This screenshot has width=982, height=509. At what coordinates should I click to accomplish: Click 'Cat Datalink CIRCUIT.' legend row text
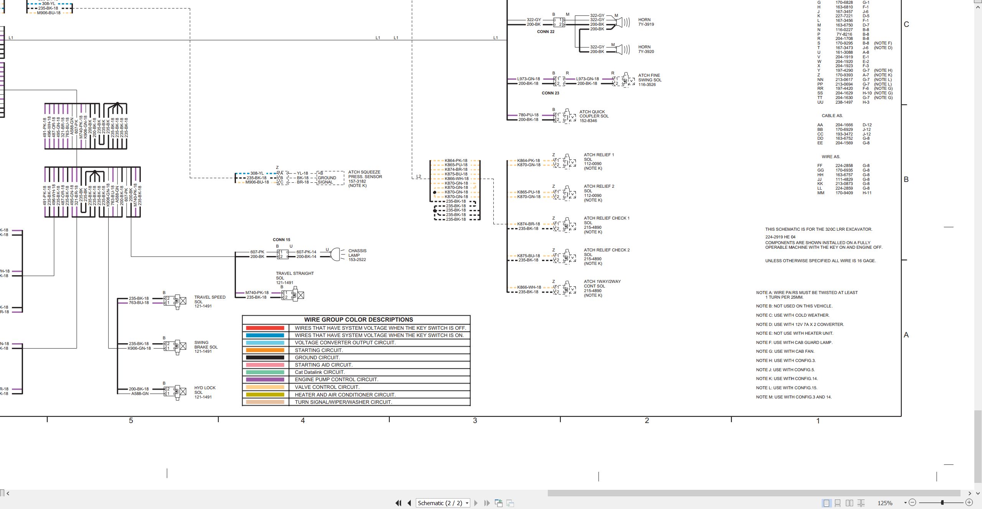320,372
